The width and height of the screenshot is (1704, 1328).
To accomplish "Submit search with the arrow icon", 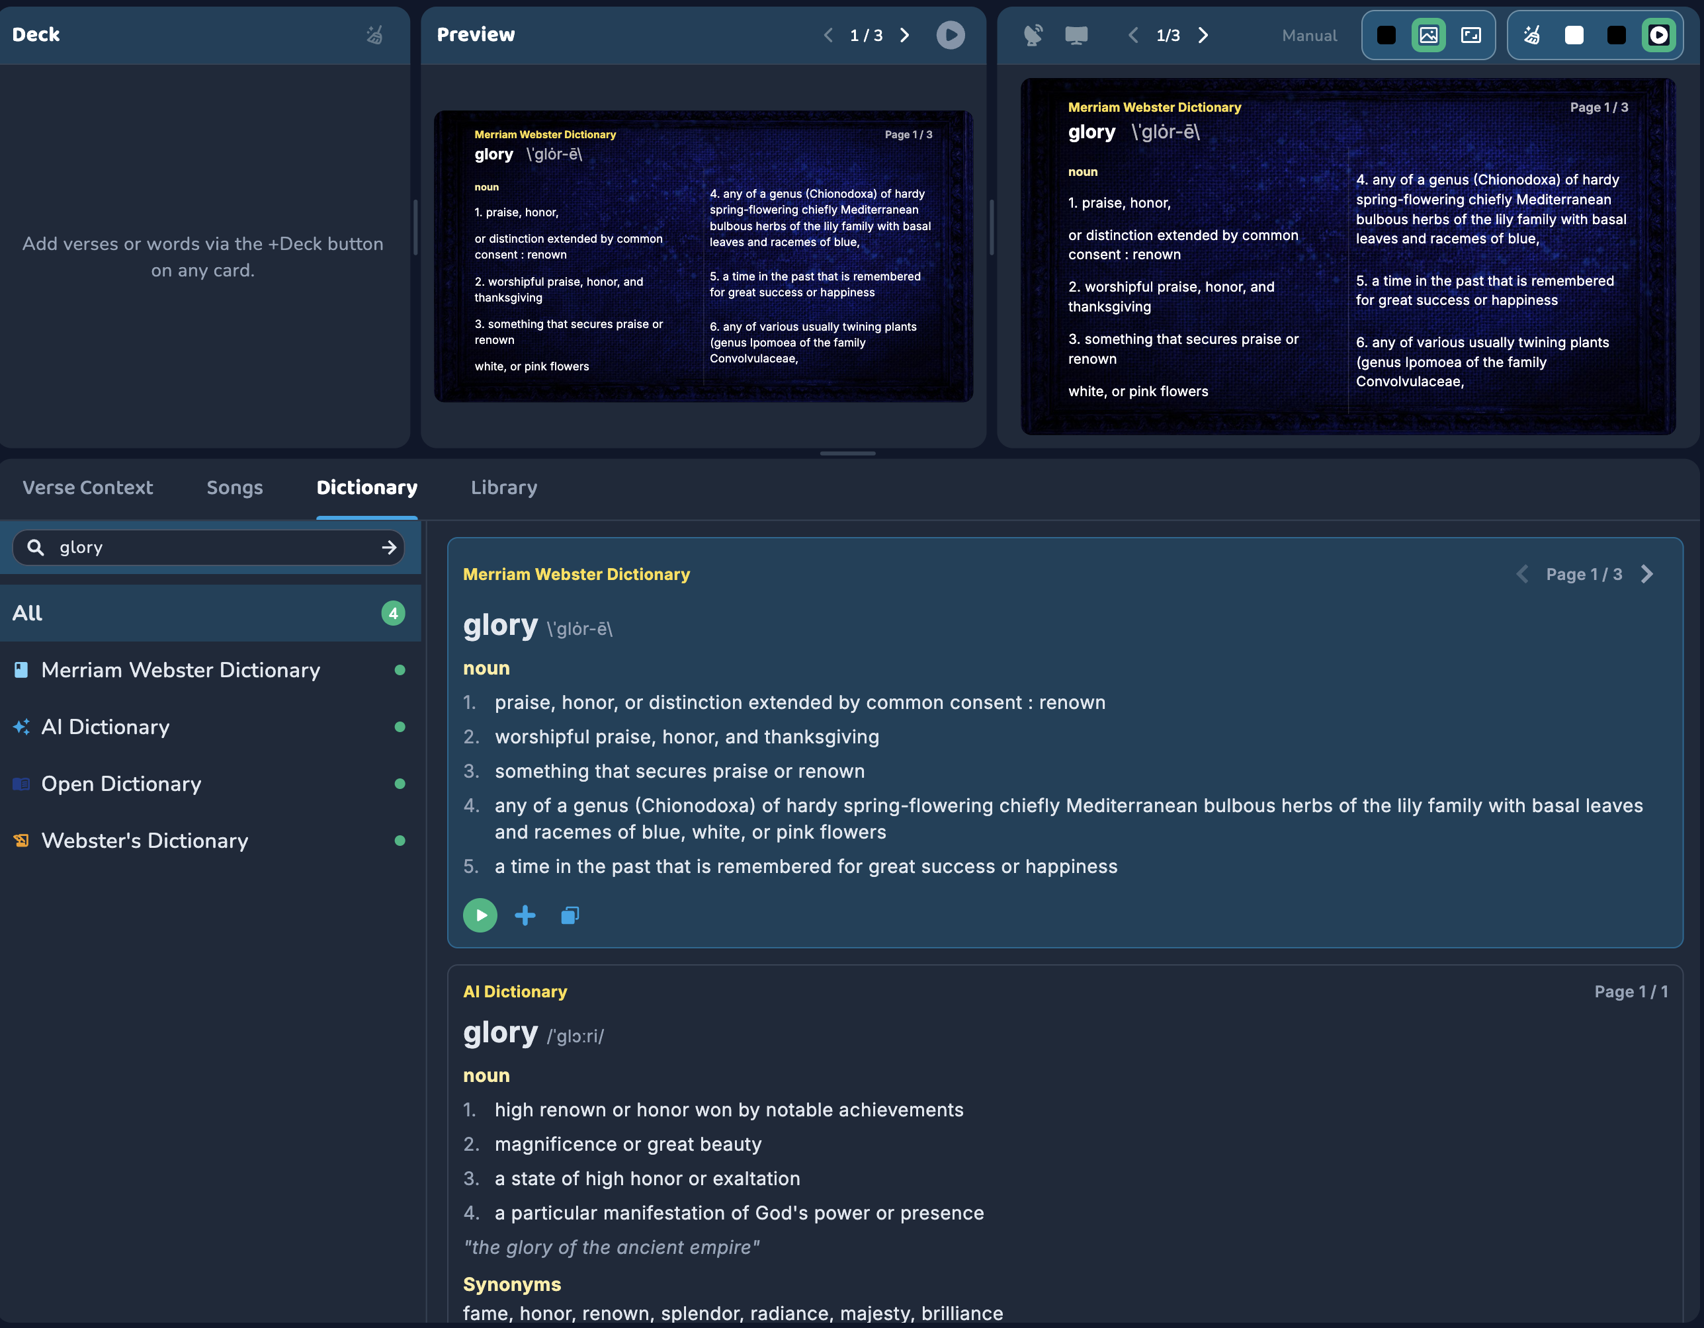I will (x=388, y=548).
